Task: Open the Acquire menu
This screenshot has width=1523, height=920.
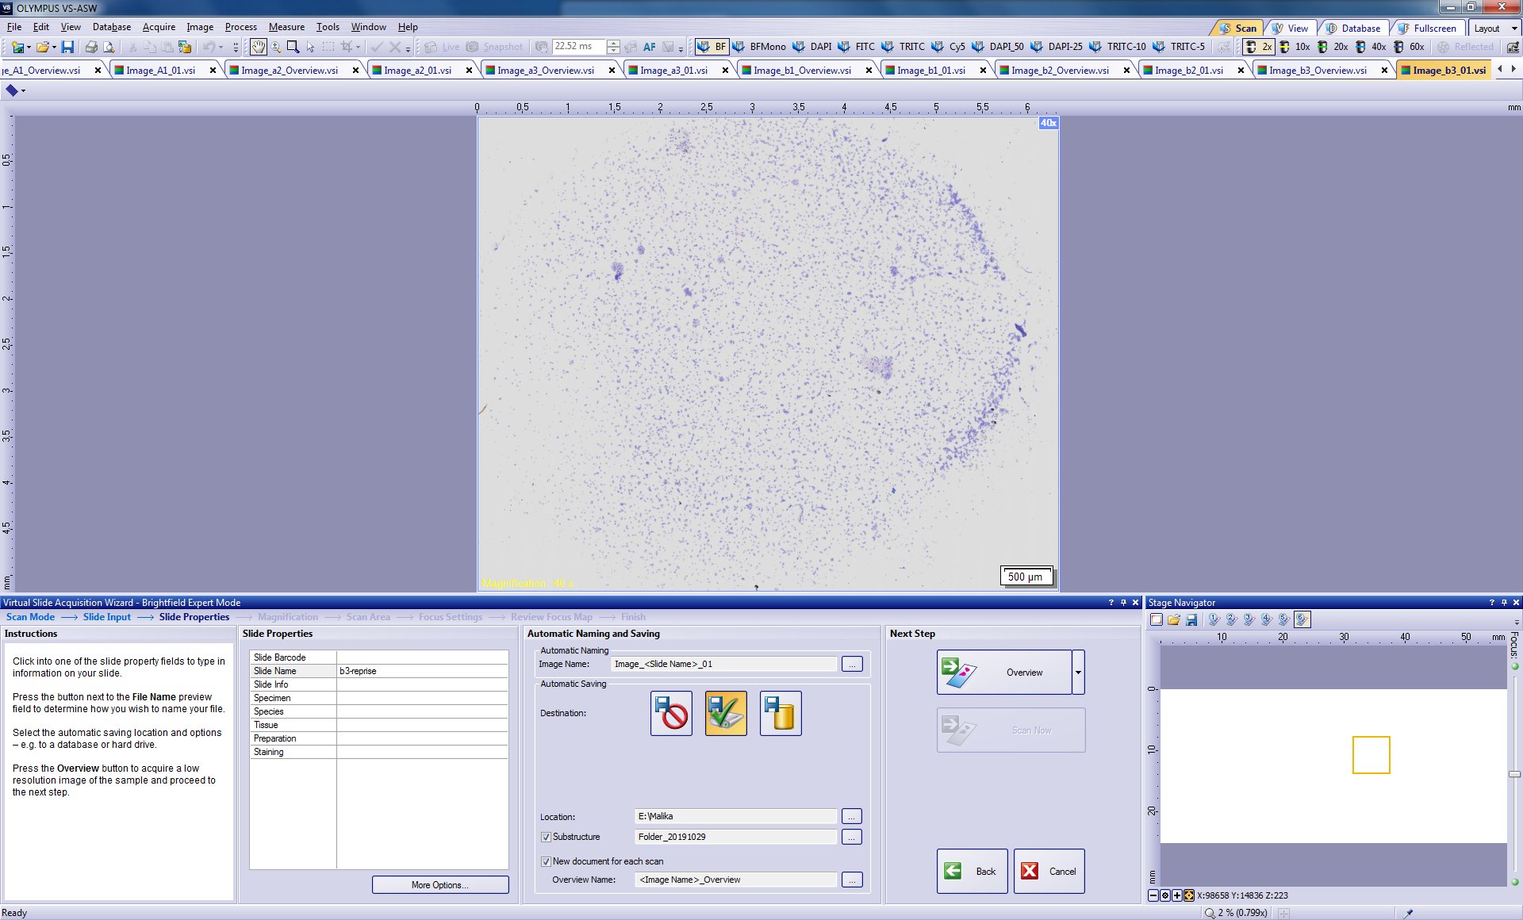Action: pyautogui.click(x=159, y=27)
